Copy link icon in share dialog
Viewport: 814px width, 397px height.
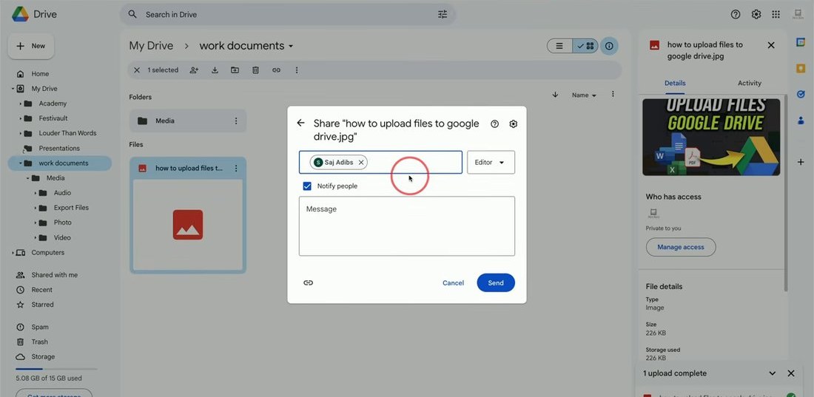click(309, 283)
